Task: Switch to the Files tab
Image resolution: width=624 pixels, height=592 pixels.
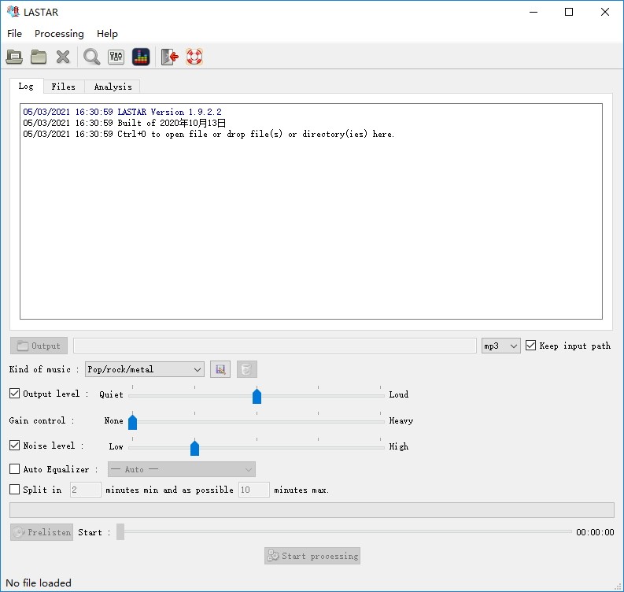Action: (x=64, y=87)
